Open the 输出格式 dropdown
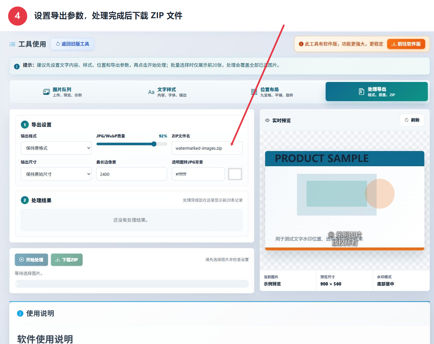This screenshot has height=344, width=434. point(56,148)
